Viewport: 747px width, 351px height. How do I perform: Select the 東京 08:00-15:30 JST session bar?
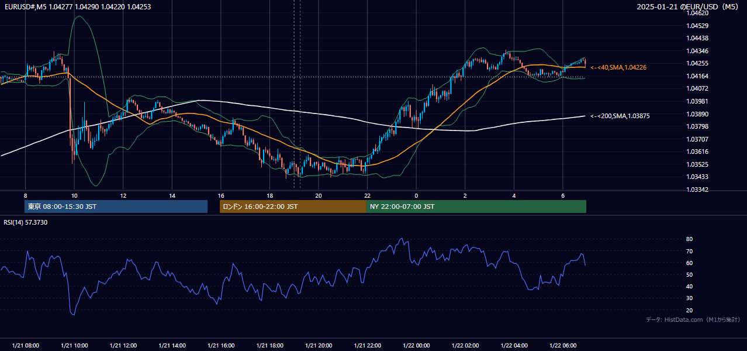[x=116, y=207]
